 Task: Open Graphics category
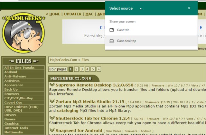pyautogui.click(x=23, y=123)
